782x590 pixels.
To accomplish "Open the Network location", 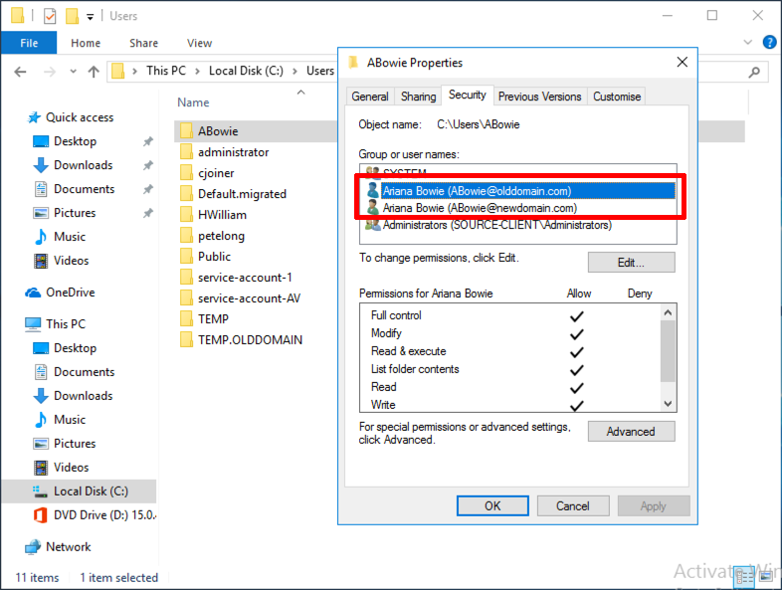I will [x=68, y=546].
